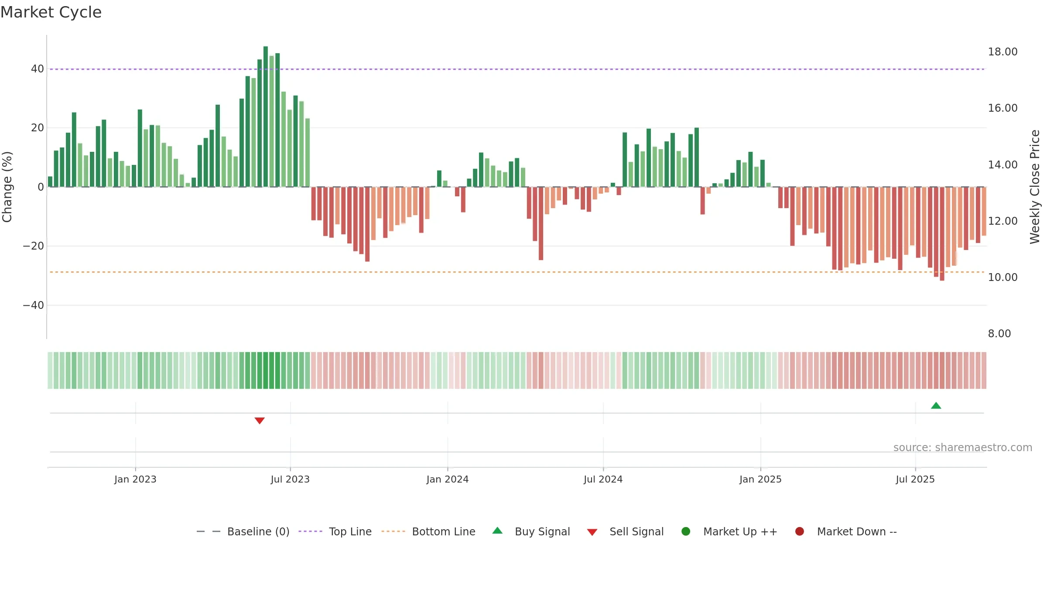Click the Jan 2024 x-axis label
Viewport: 1047px width, 589px height.
448,479
